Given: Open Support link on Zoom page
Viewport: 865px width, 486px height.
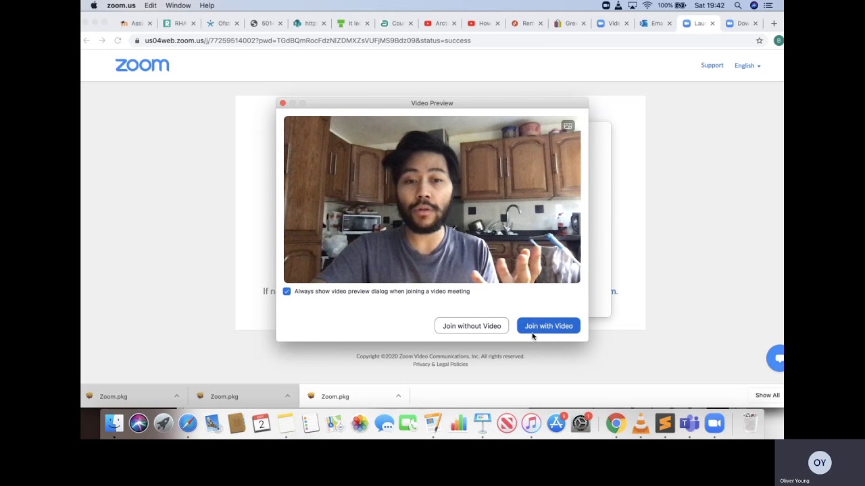Looking at the screenshot, I should coord(712,65).
